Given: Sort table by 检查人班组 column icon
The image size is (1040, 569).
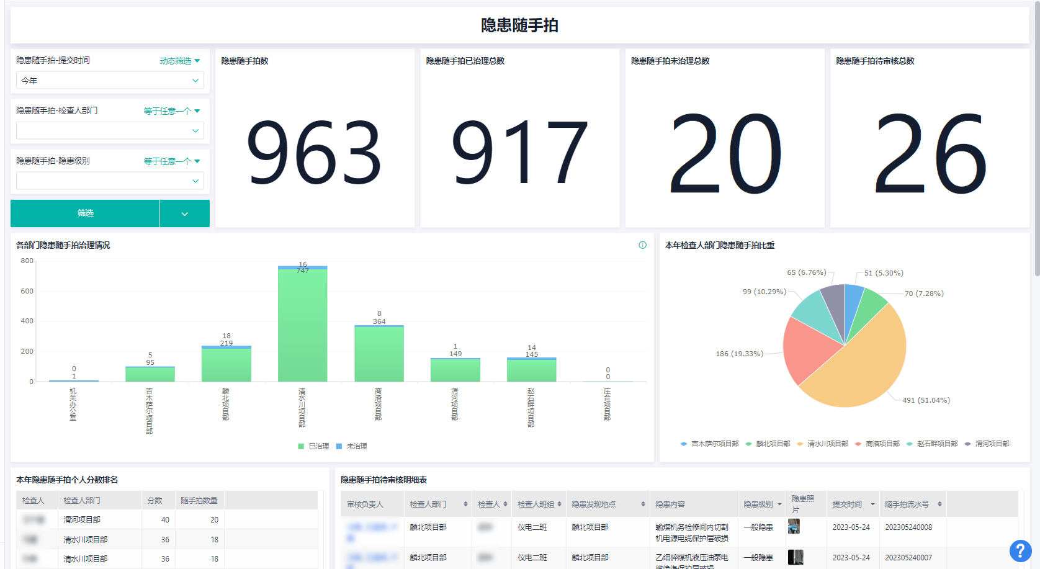Looking at the screenshot, I should (x=559, y=504).
